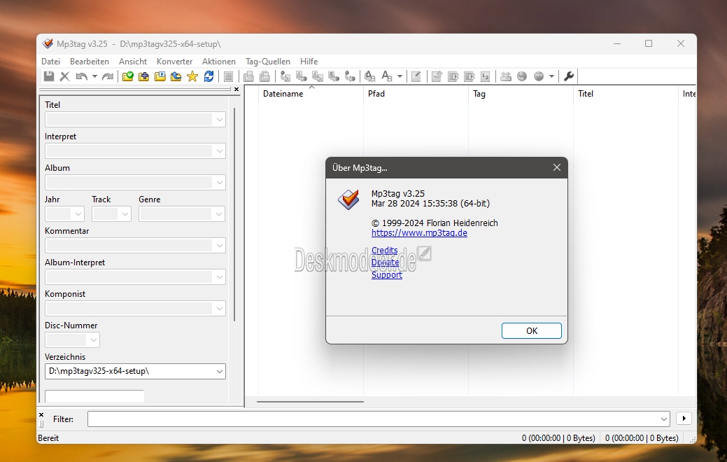Expand the Jahr dropdown

coord(78,214)
